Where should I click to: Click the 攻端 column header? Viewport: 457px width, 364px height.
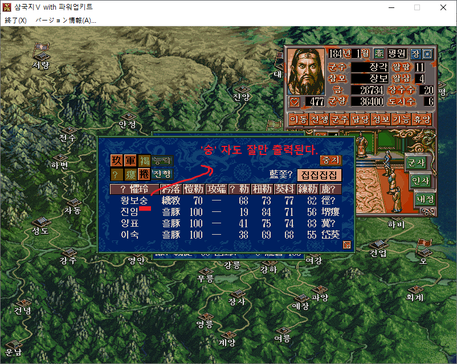217,189
